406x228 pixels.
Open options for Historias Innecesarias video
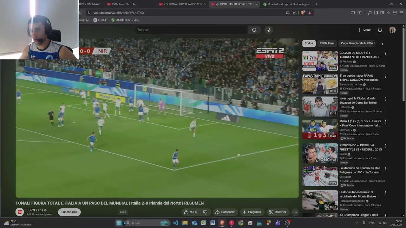pos(385,193)
